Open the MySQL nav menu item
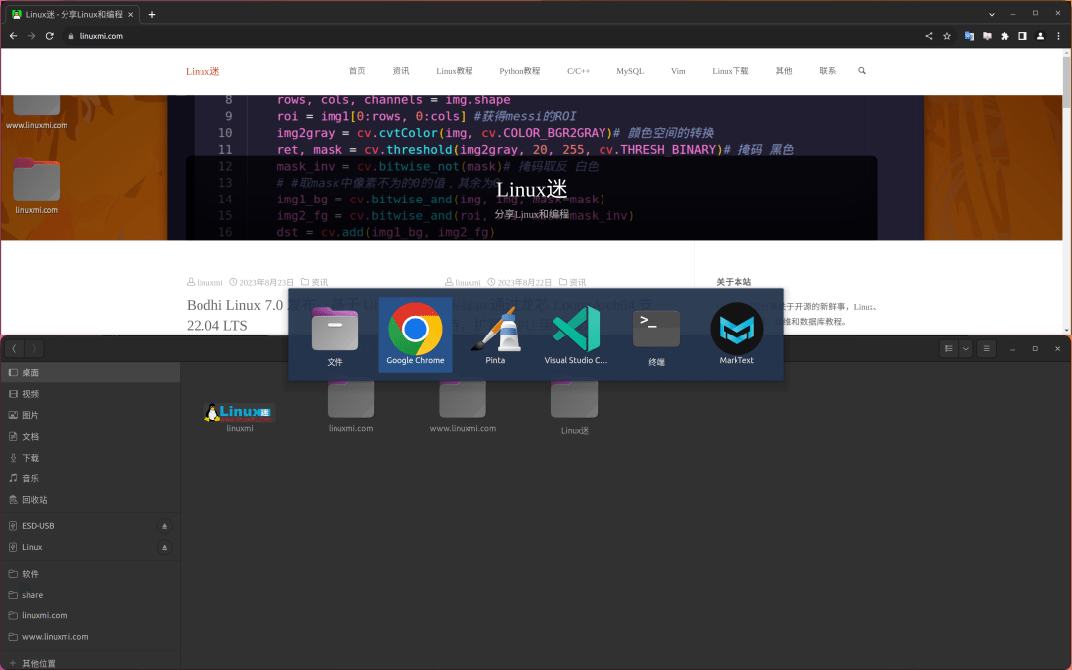This screenshot has width=1072, height=670. 629,71
